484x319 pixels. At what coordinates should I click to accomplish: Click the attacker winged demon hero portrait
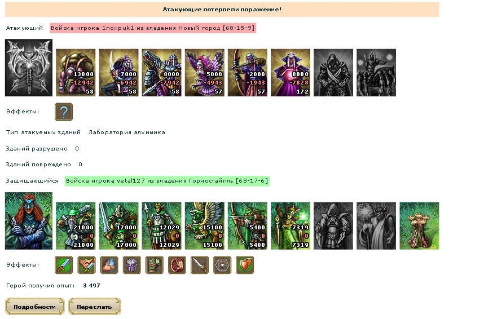tap(29, 68)
